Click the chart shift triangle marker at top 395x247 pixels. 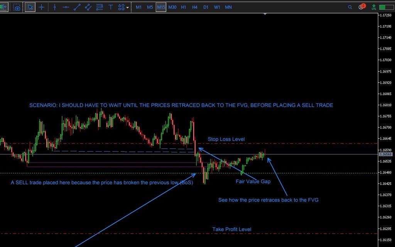click(x=265, y=14)
